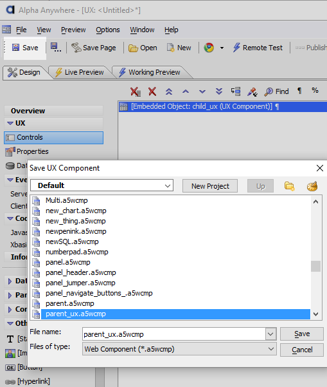
Task: Click the Remote Test toolbar button
Action: (258, 48)
